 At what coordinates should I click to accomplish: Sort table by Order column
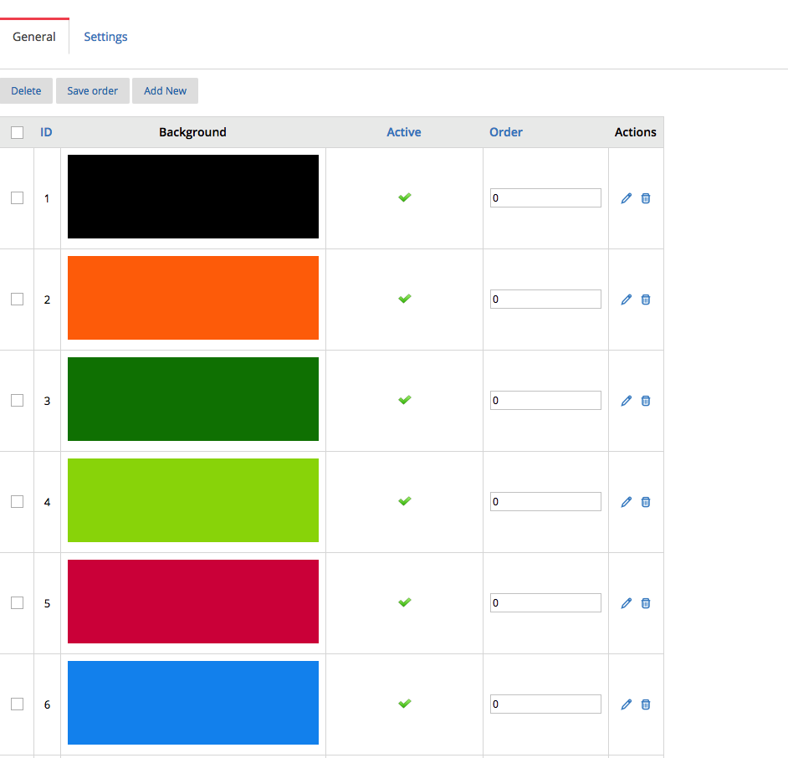coord(506,132)
